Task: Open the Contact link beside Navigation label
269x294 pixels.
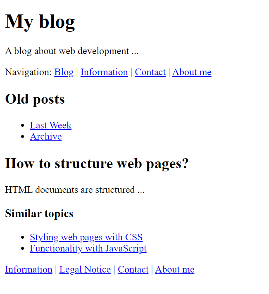Action: coord(150,72)
